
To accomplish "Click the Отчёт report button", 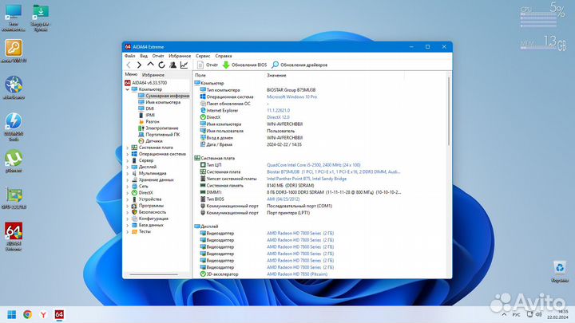I will point(208,65).
